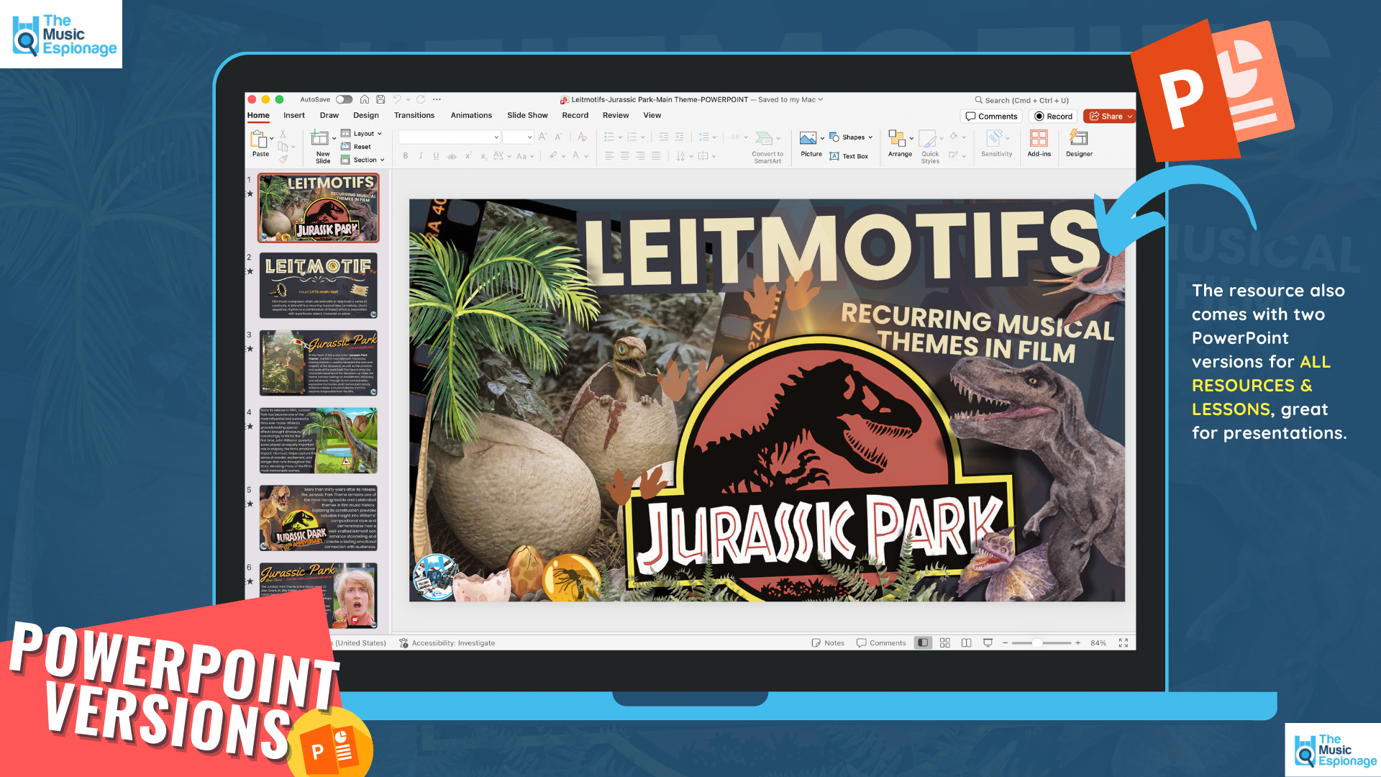The image size is (1381, 777).
Task: Toggle Italic formatting
Action: pyautogui.click(x=421, y=156)
